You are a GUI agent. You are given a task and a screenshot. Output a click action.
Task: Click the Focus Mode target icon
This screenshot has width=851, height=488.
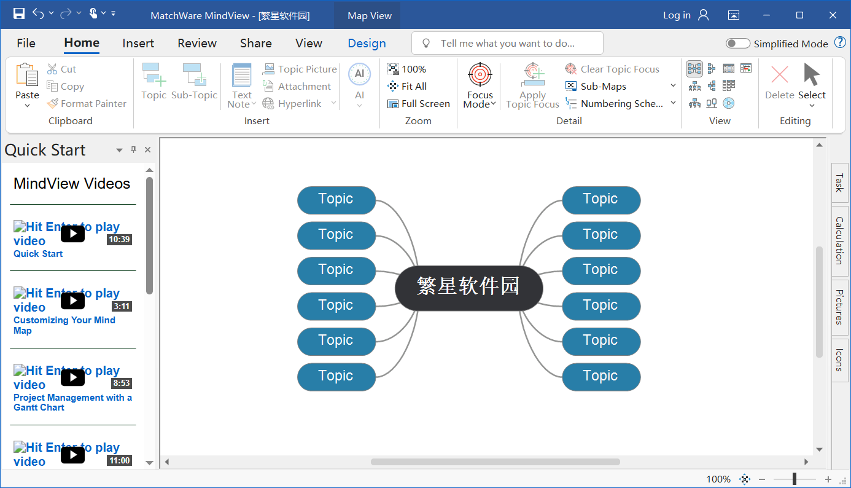pyautogui.click(x=480, y=74)
